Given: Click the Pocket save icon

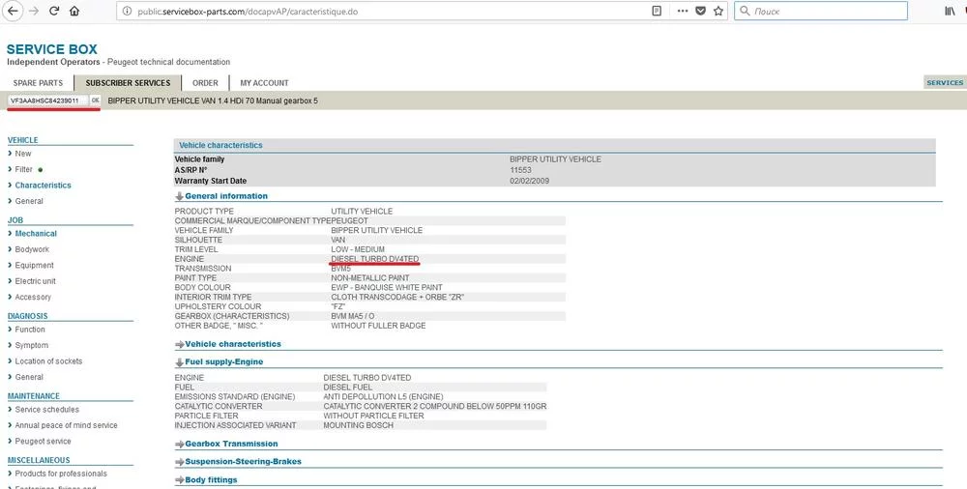Looking at the screenshot, I should (x=701, y=12).
